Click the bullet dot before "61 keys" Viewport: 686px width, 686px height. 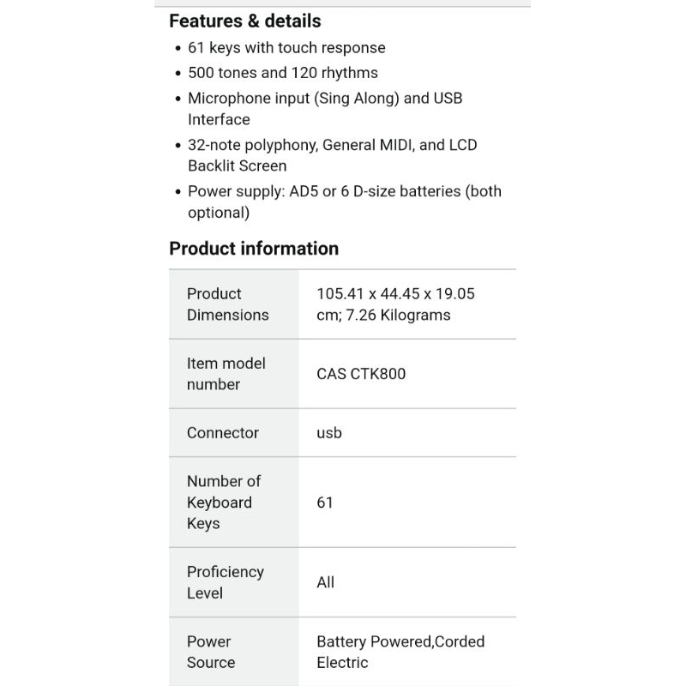click(x=178, y=49)
